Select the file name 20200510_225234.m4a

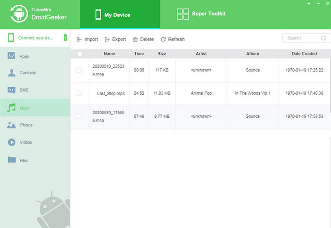[108, 70]
